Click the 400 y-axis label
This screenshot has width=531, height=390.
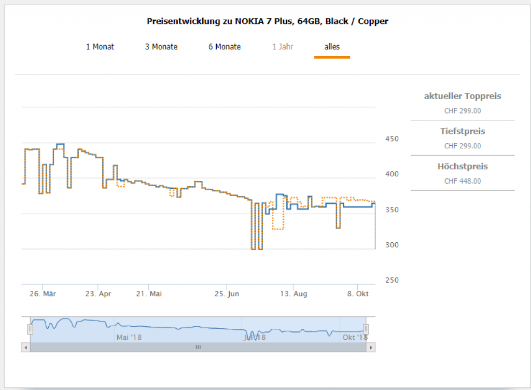click(392, 174)
